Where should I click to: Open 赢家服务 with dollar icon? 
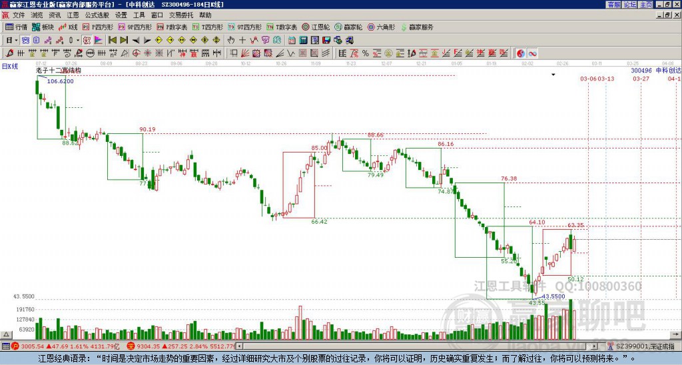tap(417, 27)
